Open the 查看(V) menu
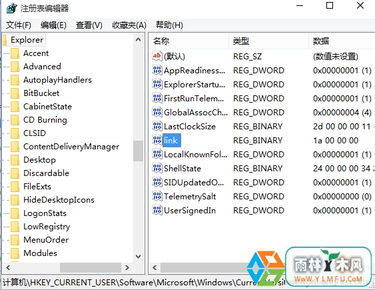The image size is (375, 290). pyautogui.click(x=89, y=25)
